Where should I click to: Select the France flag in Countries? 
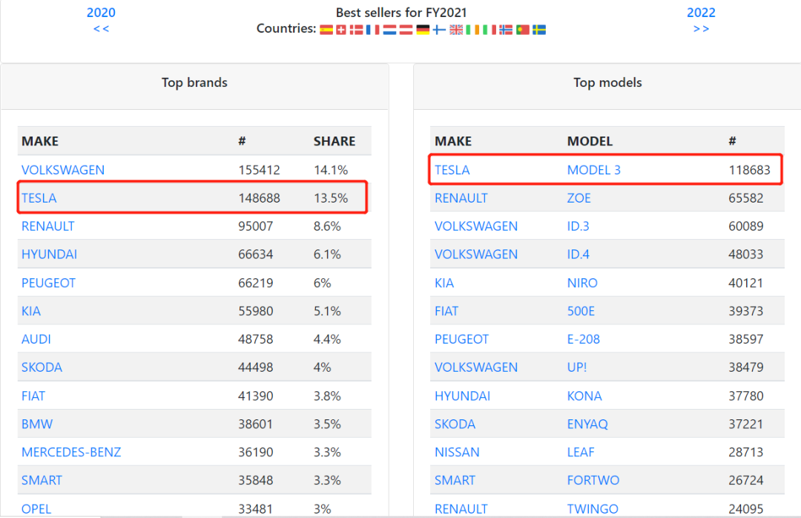pos(373,30)
